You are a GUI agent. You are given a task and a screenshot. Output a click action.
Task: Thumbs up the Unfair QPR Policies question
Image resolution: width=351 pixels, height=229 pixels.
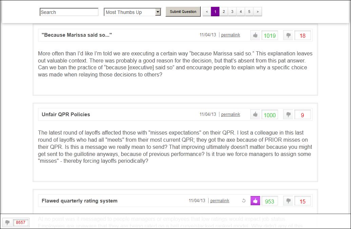click(x=255, y=114)
